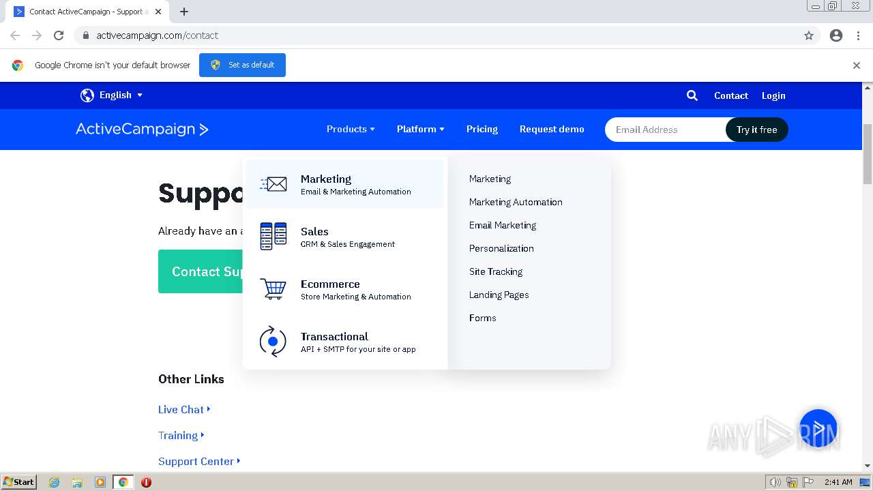The width and height of the screenshot is (873, 491).
Task: Click the Ecommerce shopping cart icon
Action: point(273,288)
